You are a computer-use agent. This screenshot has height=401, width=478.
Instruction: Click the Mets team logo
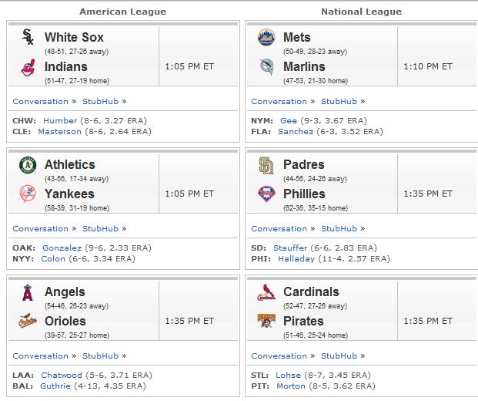[266, 37]
